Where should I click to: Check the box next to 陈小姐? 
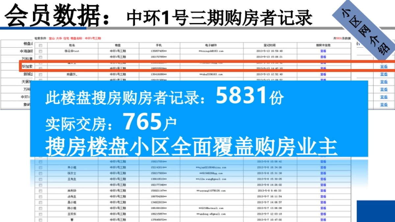coord(39,208)
